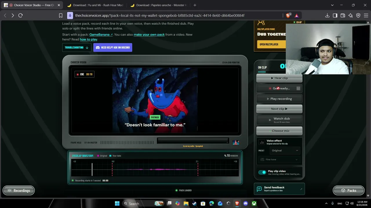Screen dimensions: 371x208
Task: Click the ENG language indicator
Action: tap(340, 203)
